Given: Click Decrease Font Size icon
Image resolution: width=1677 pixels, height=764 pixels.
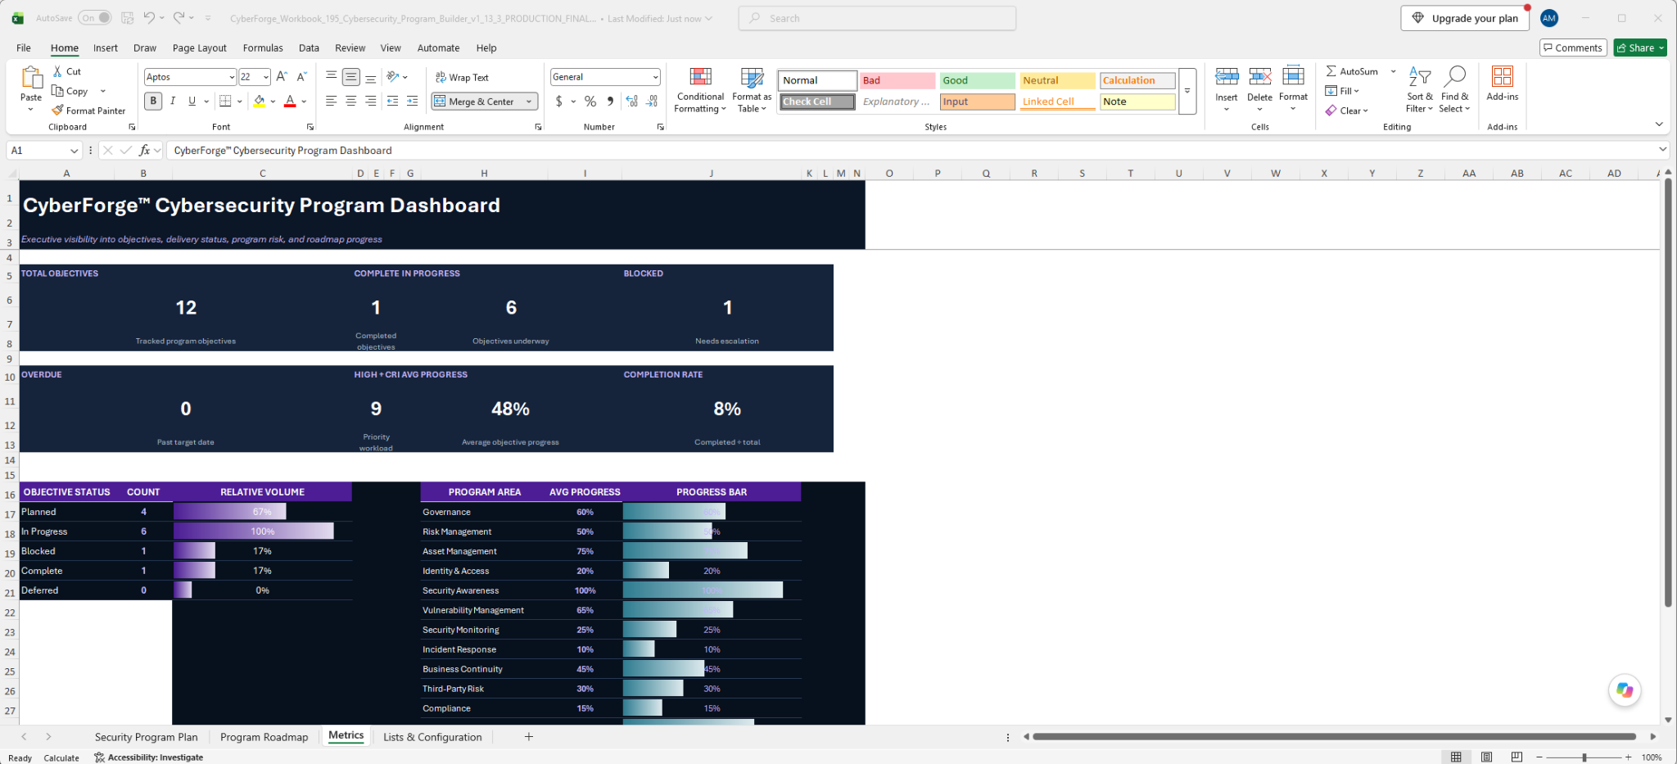Looking at the screenshot, I should coord(301,76).
